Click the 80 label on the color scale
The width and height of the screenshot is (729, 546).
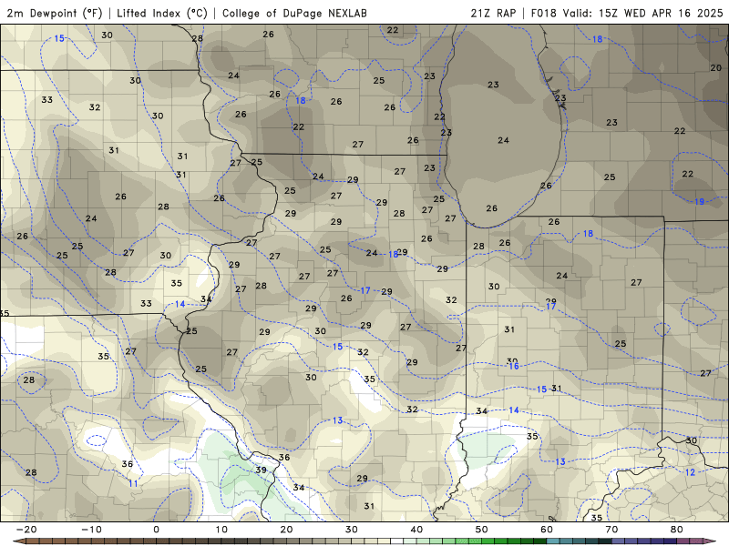(x=677, y=530)
